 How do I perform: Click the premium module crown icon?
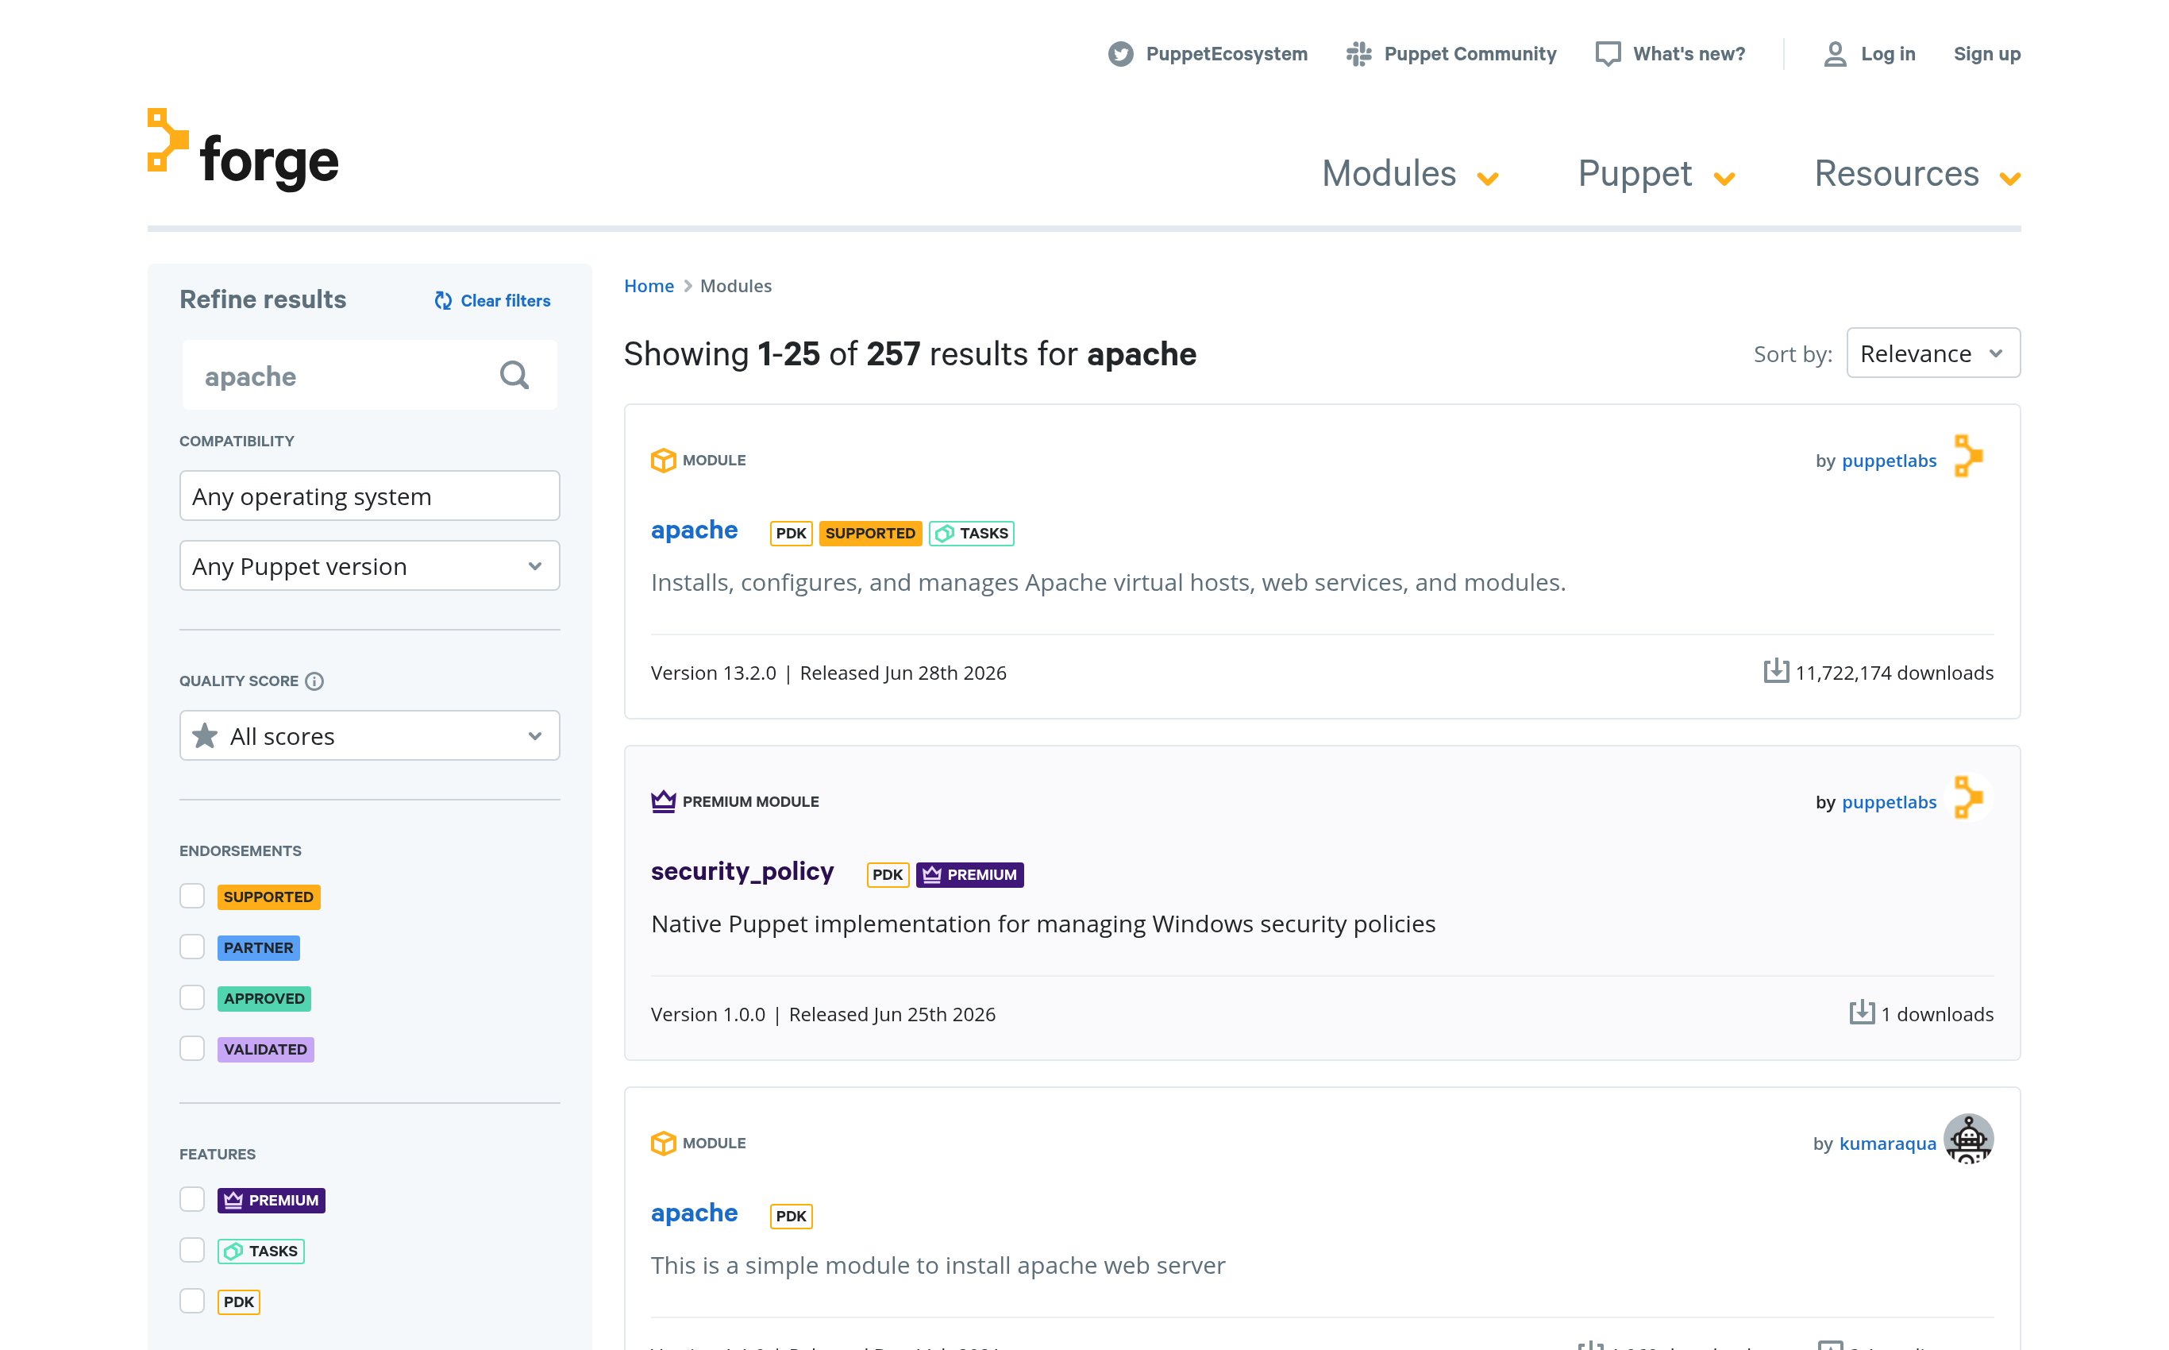point(663,802)
